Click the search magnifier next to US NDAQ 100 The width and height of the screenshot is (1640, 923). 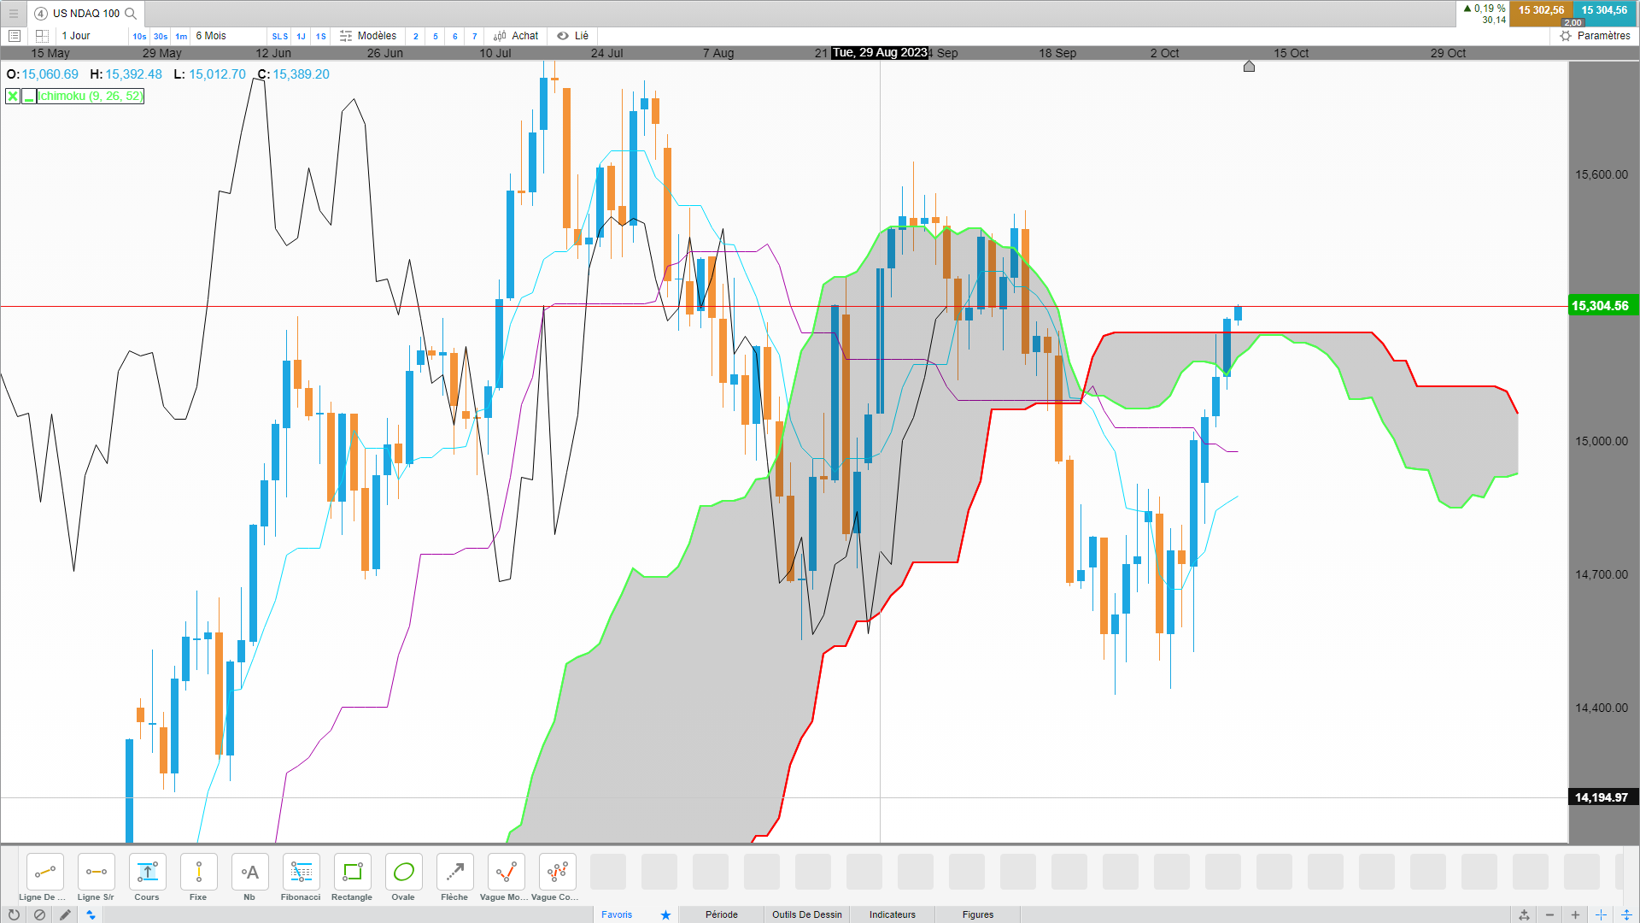click(131, 13)
